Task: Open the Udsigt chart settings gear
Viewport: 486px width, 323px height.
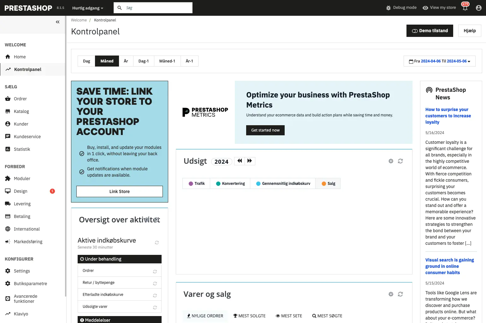Action: [x=391, y=161]
